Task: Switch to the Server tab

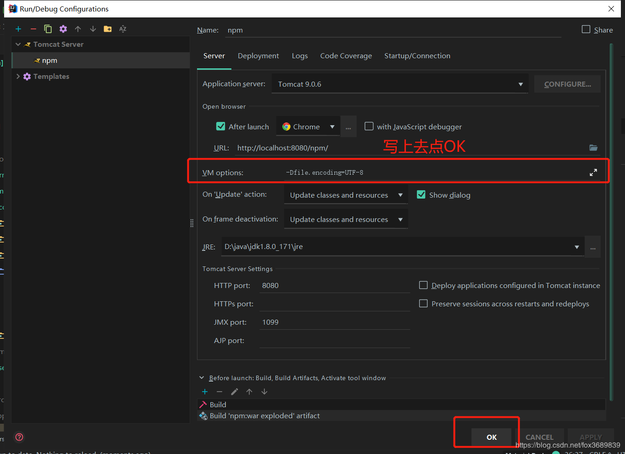Action: (x=214, y=56)
